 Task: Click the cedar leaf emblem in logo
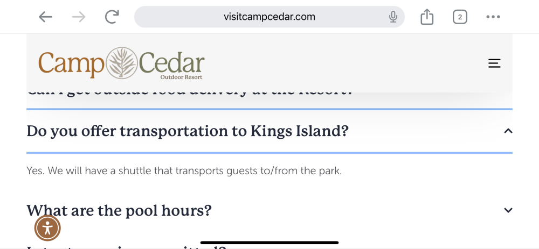pos(121,63)
